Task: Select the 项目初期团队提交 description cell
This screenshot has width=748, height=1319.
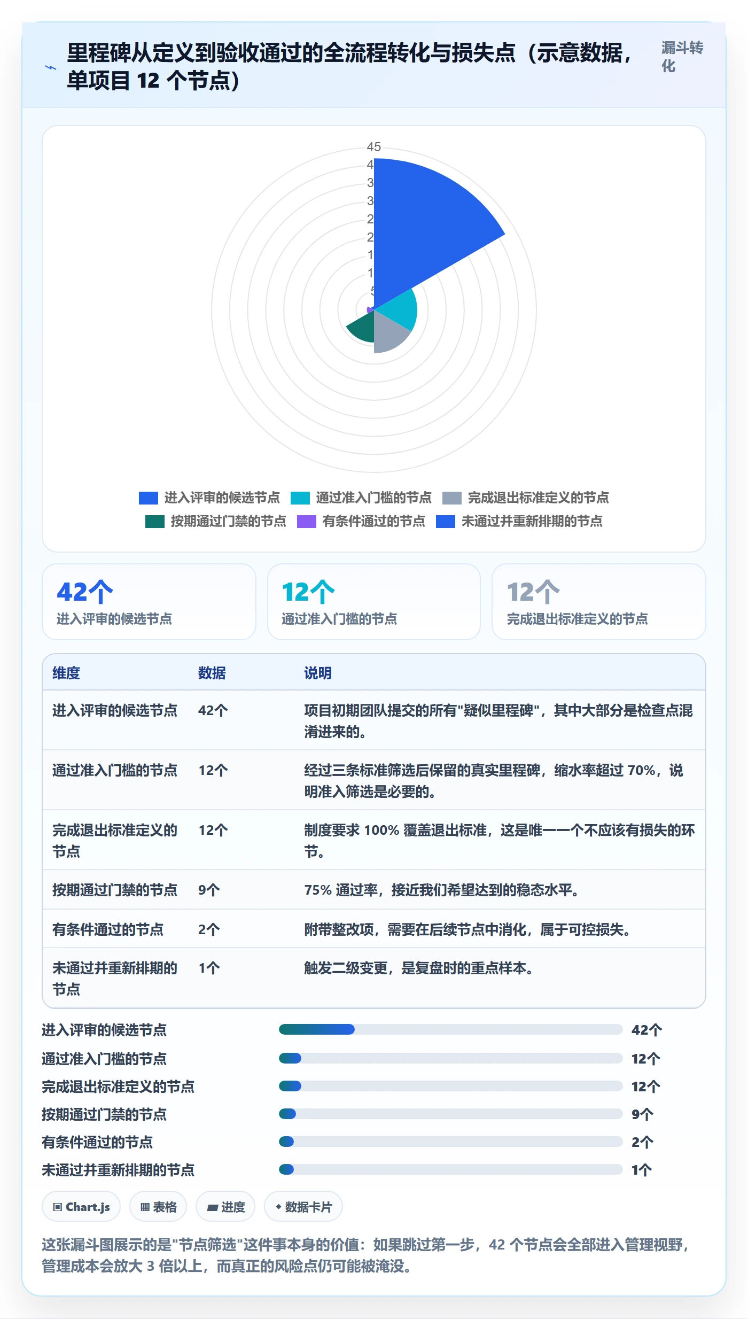Action: [x=498, y=721]
